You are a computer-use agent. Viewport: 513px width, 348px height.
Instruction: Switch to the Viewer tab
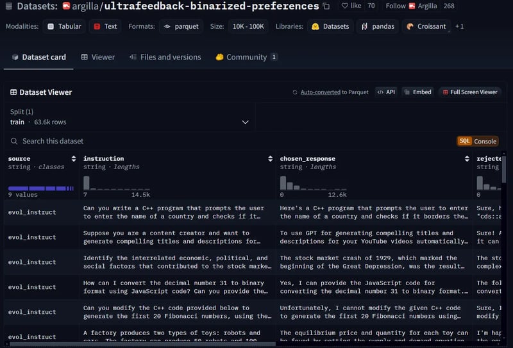coord(98,57)
